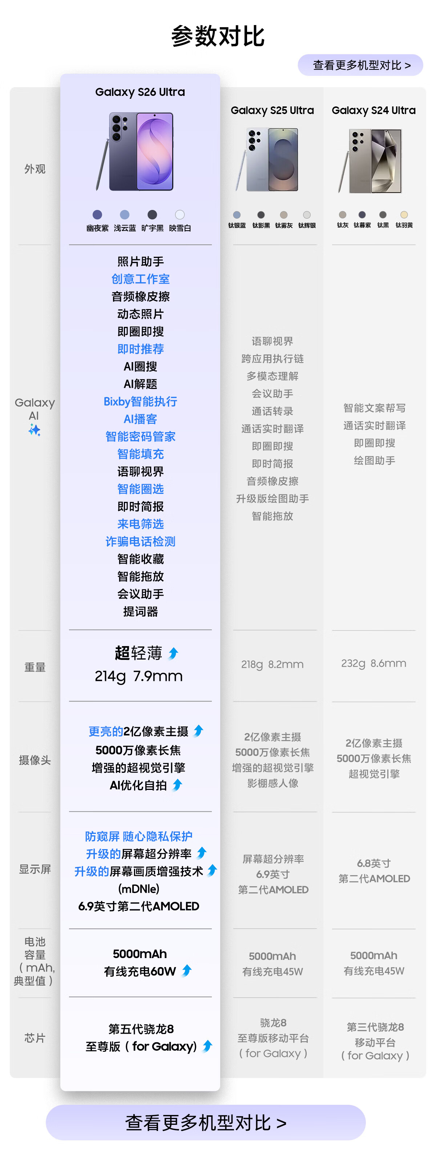Select the 幽夜紫 color swatch
This screenshot has height=1156, width=436.
(97, 215)
